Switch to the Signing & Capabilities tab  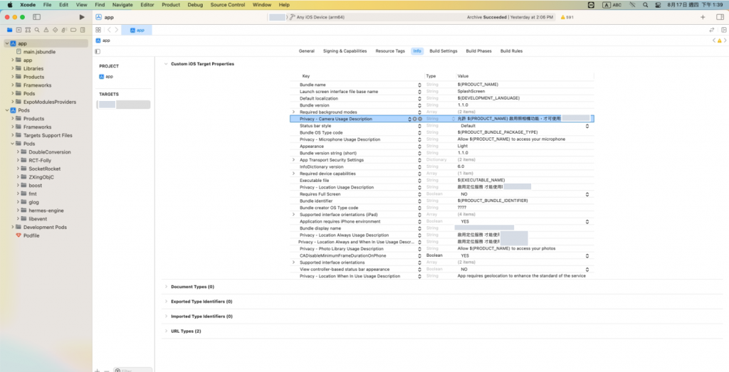click(345, 51)
